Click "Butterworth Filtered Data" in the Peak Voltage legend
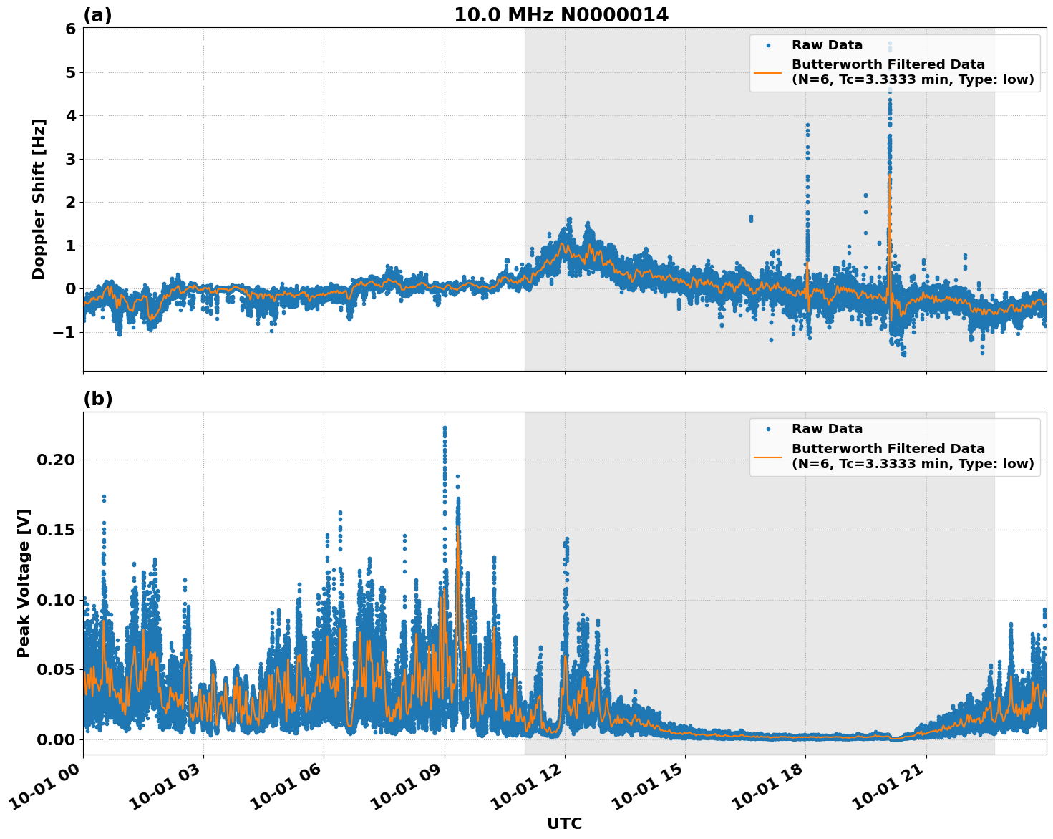 (x=888, y=449)
